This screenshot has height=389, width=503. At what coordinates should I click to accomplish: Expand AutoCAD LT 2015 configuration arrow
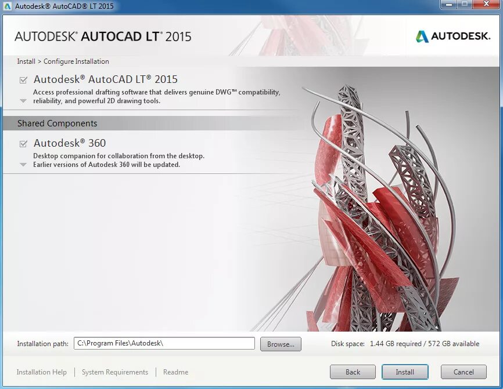pyautogui.click(x=23, y=101)
